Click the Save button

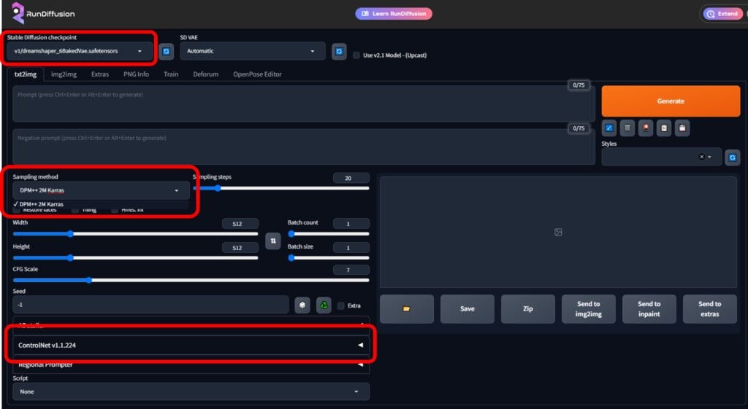(x=467, y=308)
